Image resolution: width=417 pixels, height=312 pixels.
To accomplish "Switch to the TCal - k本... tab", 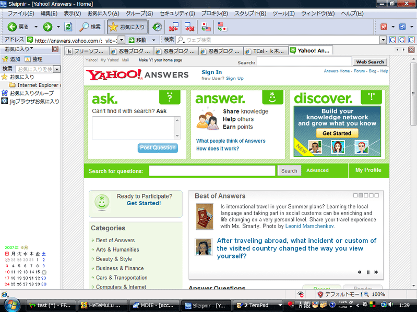I will (266, 51).
